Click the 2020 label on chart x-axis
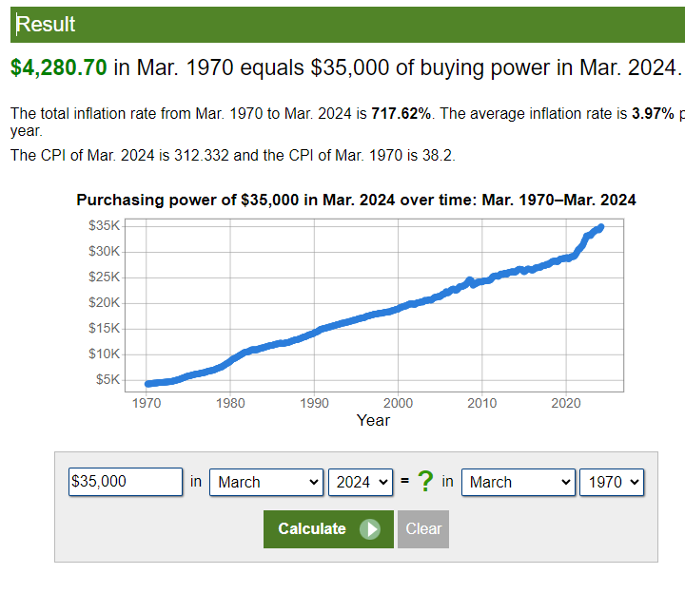This screenshot has height=612, width=685. pos(566,403)
